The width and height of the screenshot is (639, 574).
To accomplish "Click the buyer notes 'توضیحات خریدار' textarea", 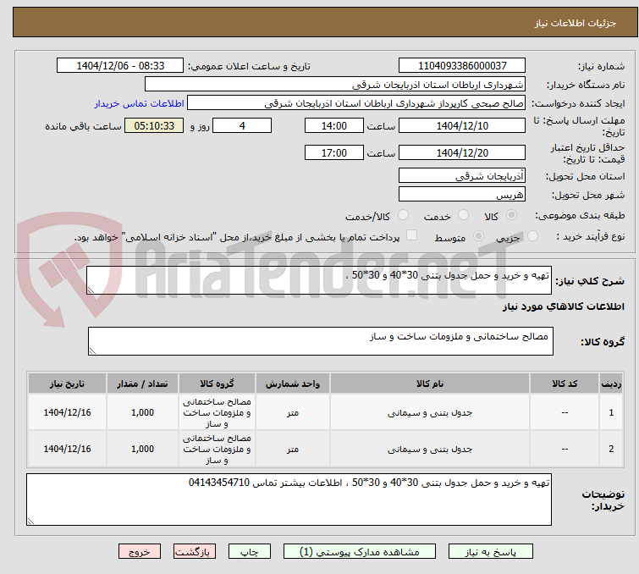I will pos(289,499).
